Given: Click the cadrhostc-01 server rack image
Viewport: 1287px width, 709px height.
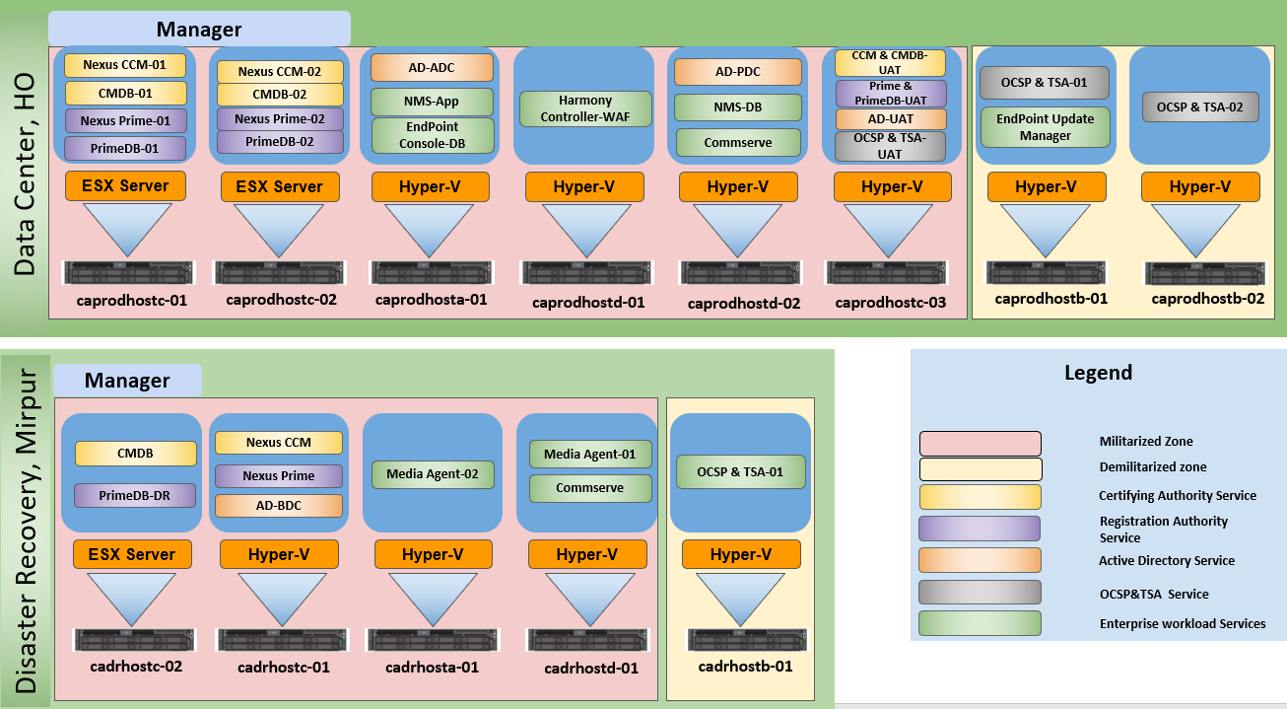Looking at the screenshot, I should (x=283, y=640).
